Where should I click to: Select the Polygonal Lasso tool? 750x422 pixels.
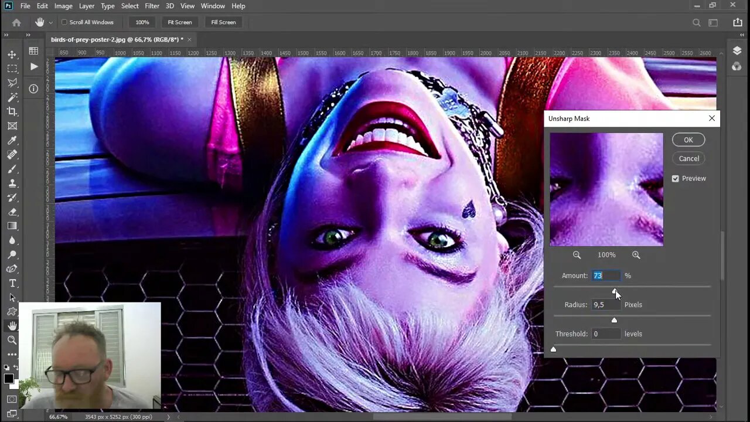pos(12,83)
